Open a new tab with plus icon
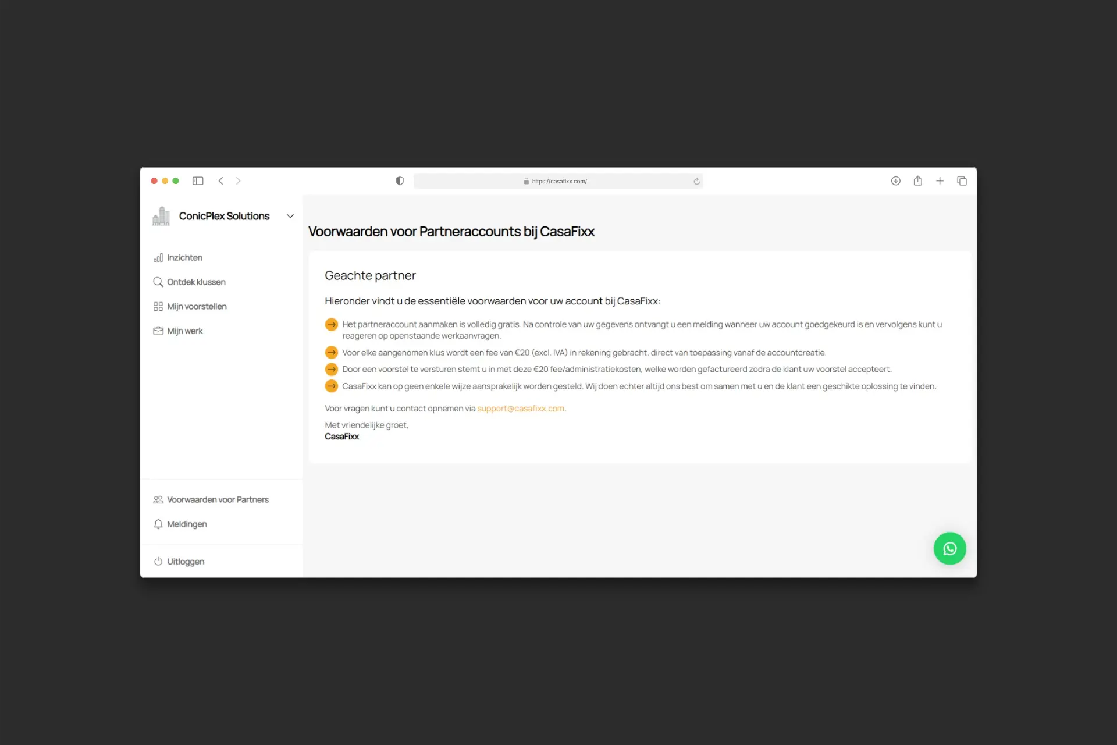The image size is (1117, 745). coord(940,181)
